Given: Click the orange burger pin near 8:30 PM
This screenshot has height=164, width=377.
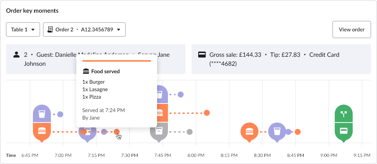Looking at the screenshot, I should pyautogui.click(x=249, y=131).
